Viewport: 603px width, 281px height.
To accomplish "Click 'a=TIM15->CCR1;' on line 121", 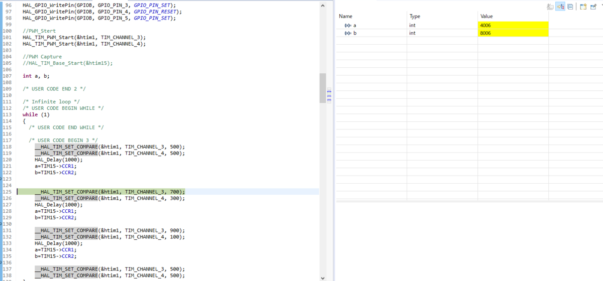I will pyautogui.click(x=56, y=166).
